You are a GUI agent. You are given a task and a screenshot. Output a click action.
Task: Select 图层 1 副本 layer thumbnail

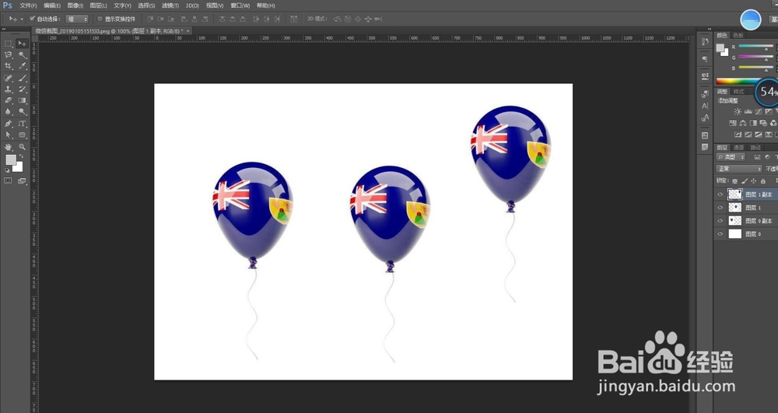(735, 194)
